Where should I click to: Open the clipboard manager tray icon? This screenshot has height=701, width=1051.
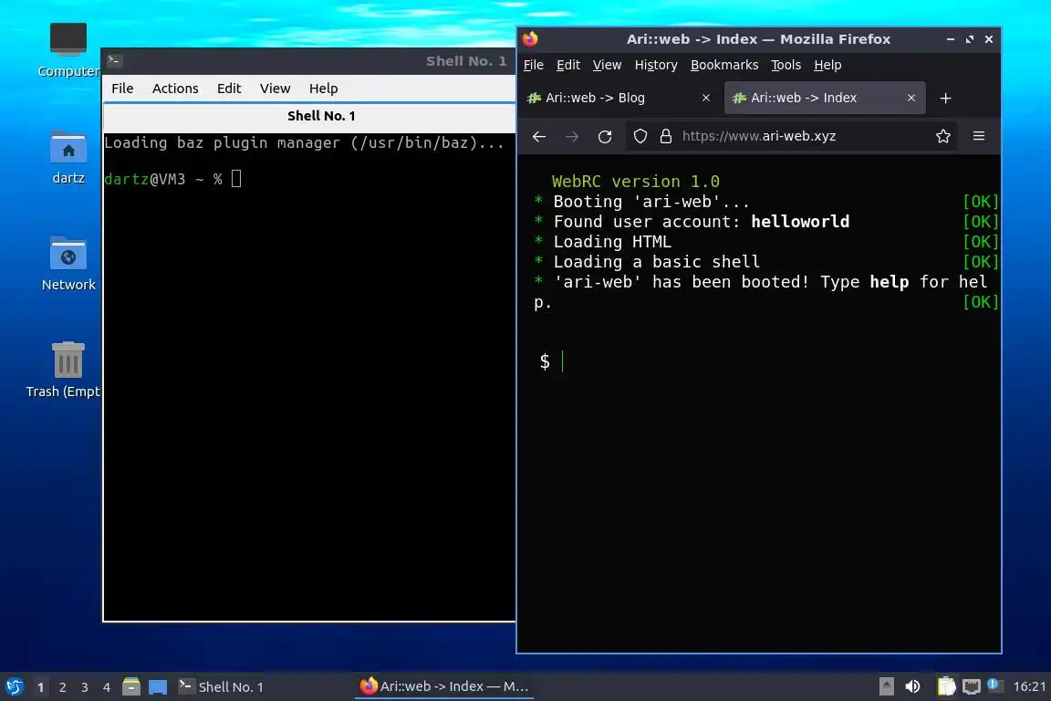[946, 686]
